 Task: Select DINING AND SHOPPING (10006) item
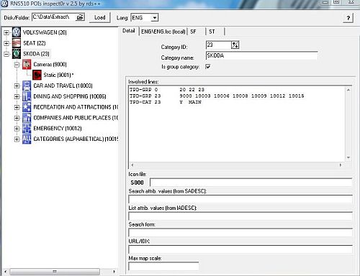point(70,96)
